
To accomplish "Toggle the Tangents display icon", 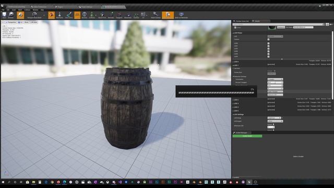I will tap(120, 15).
